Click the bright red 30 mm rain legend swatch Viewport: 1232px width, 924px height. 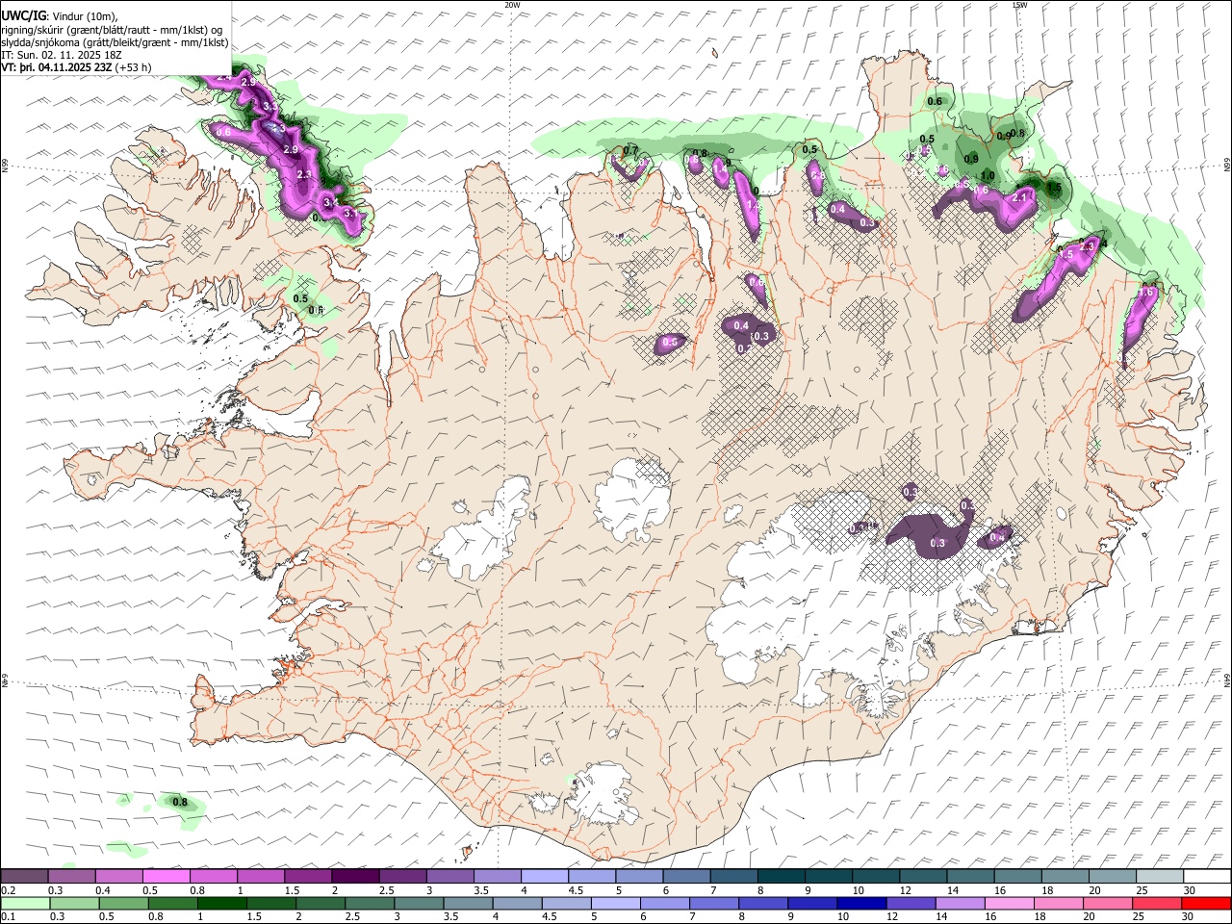click(x=1207, y=903)
